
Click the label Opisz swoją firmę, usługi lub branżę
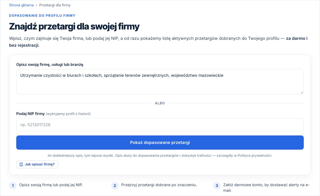(x=50, y=65)
